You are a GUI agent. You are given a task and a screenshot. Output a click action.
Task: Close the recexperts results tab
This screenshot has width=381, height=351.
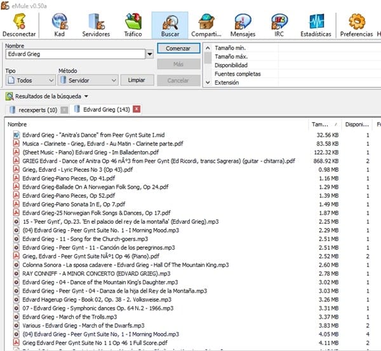pos(64,110)
